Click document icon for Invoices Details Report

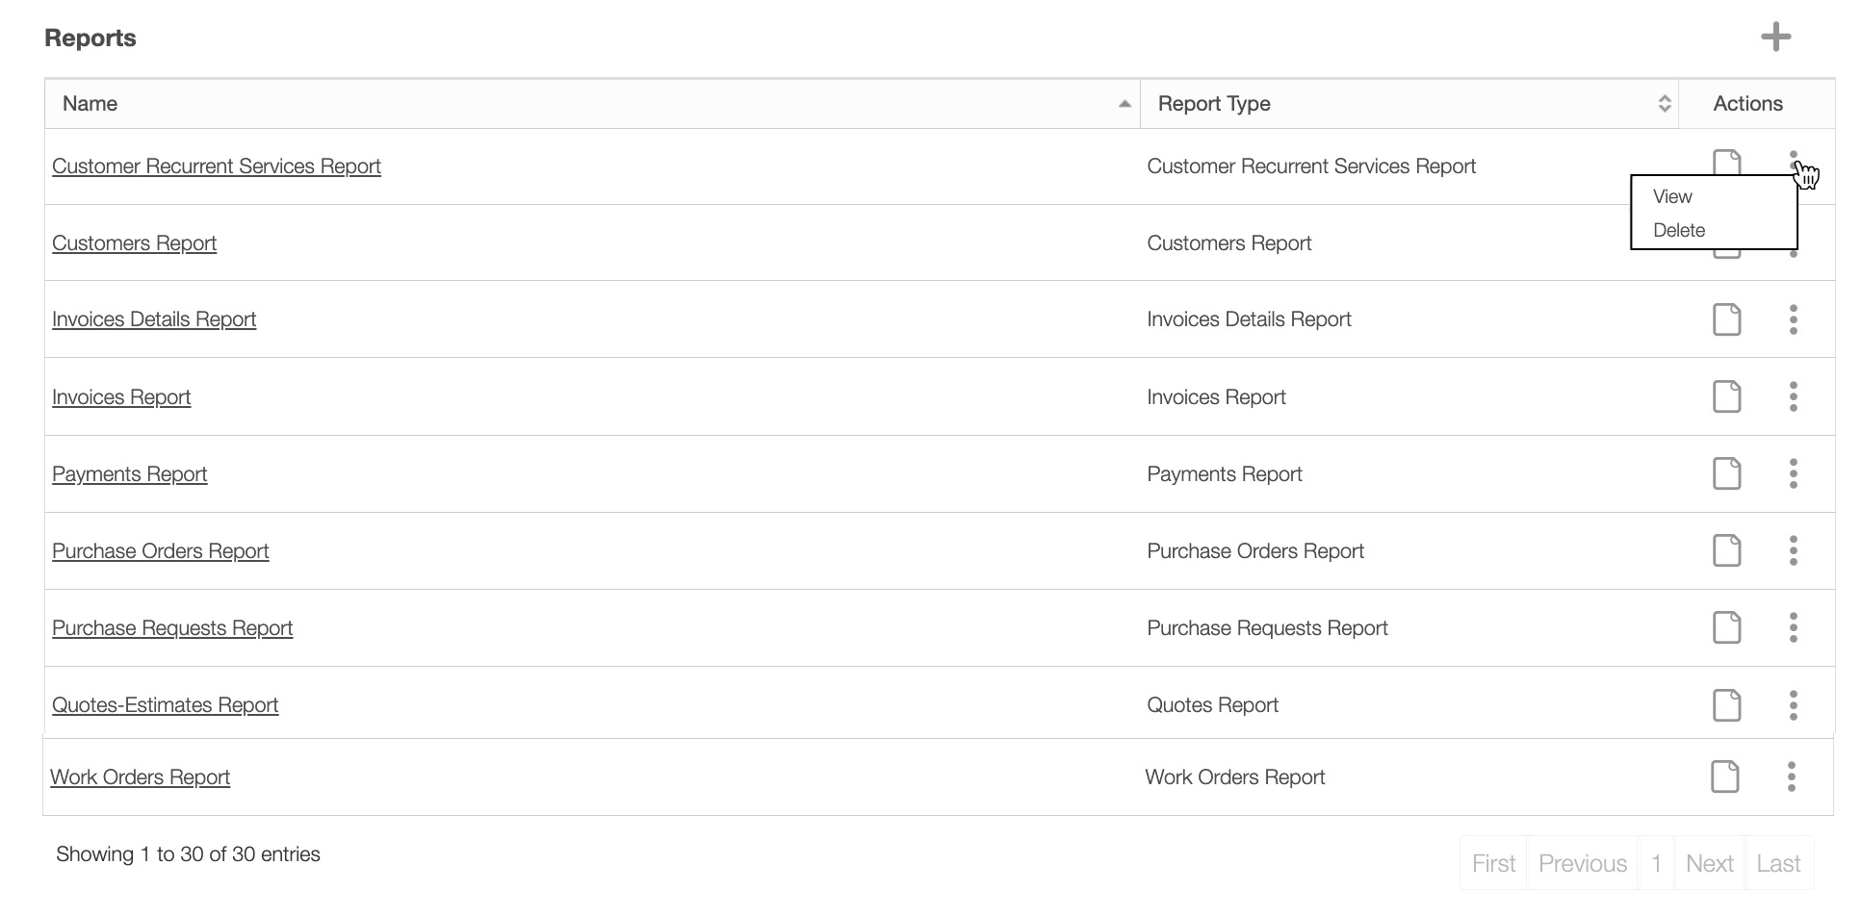pyautogui.click(x=1726, y=319)
